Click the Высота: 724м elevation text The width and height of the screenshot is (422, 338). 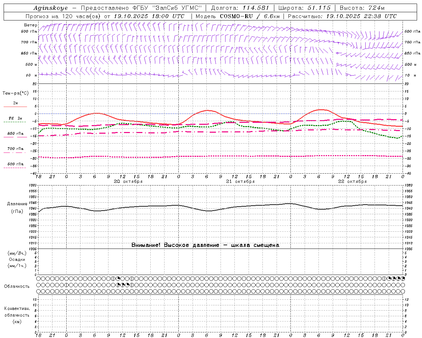[362, 8]
